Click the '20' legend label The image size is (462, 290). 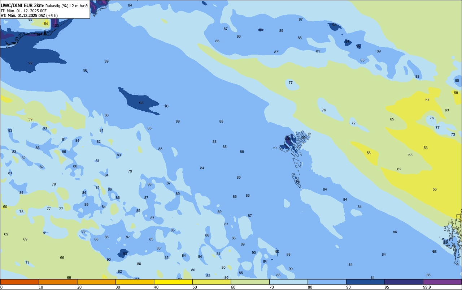(x=79, y=287)
